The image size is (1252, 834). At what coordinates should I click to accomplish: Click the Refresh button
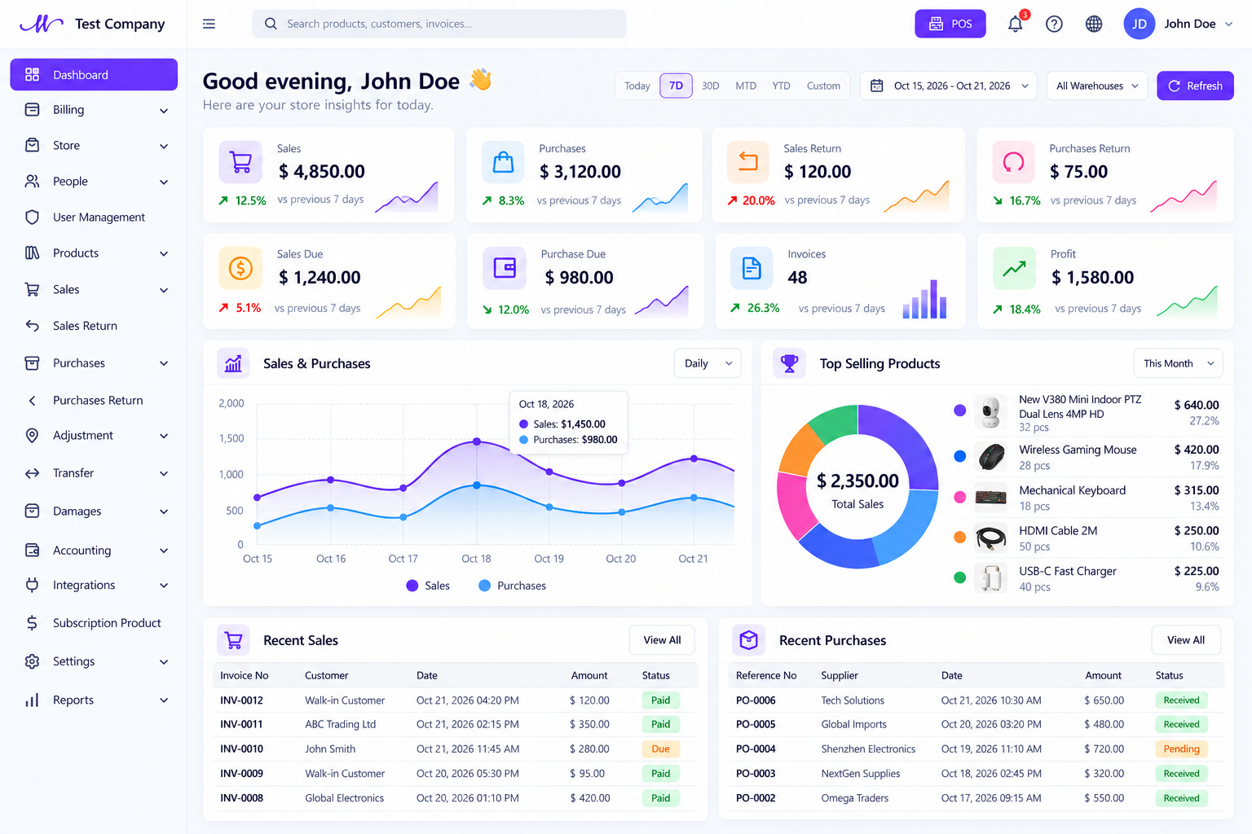click(x=1195, y=86)
